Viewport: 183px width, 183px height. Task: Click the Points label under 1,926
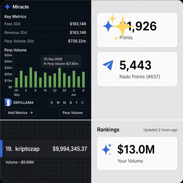click(x=126, y=38)
